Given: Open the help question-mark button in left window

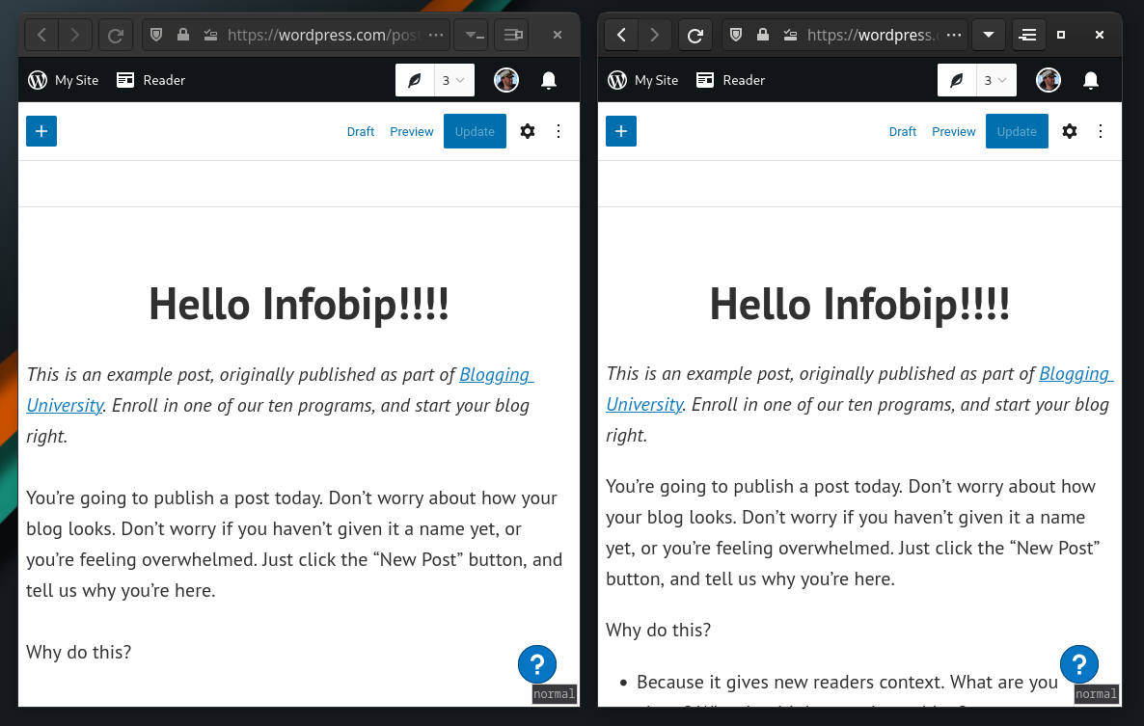Looking at the screenshot, I should (x=537, y=664).
